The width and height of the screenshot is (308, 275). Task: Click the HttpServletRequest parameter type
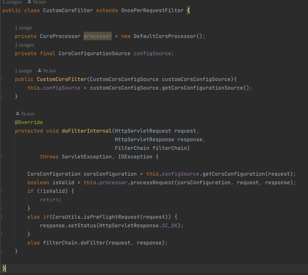[143, 131]
